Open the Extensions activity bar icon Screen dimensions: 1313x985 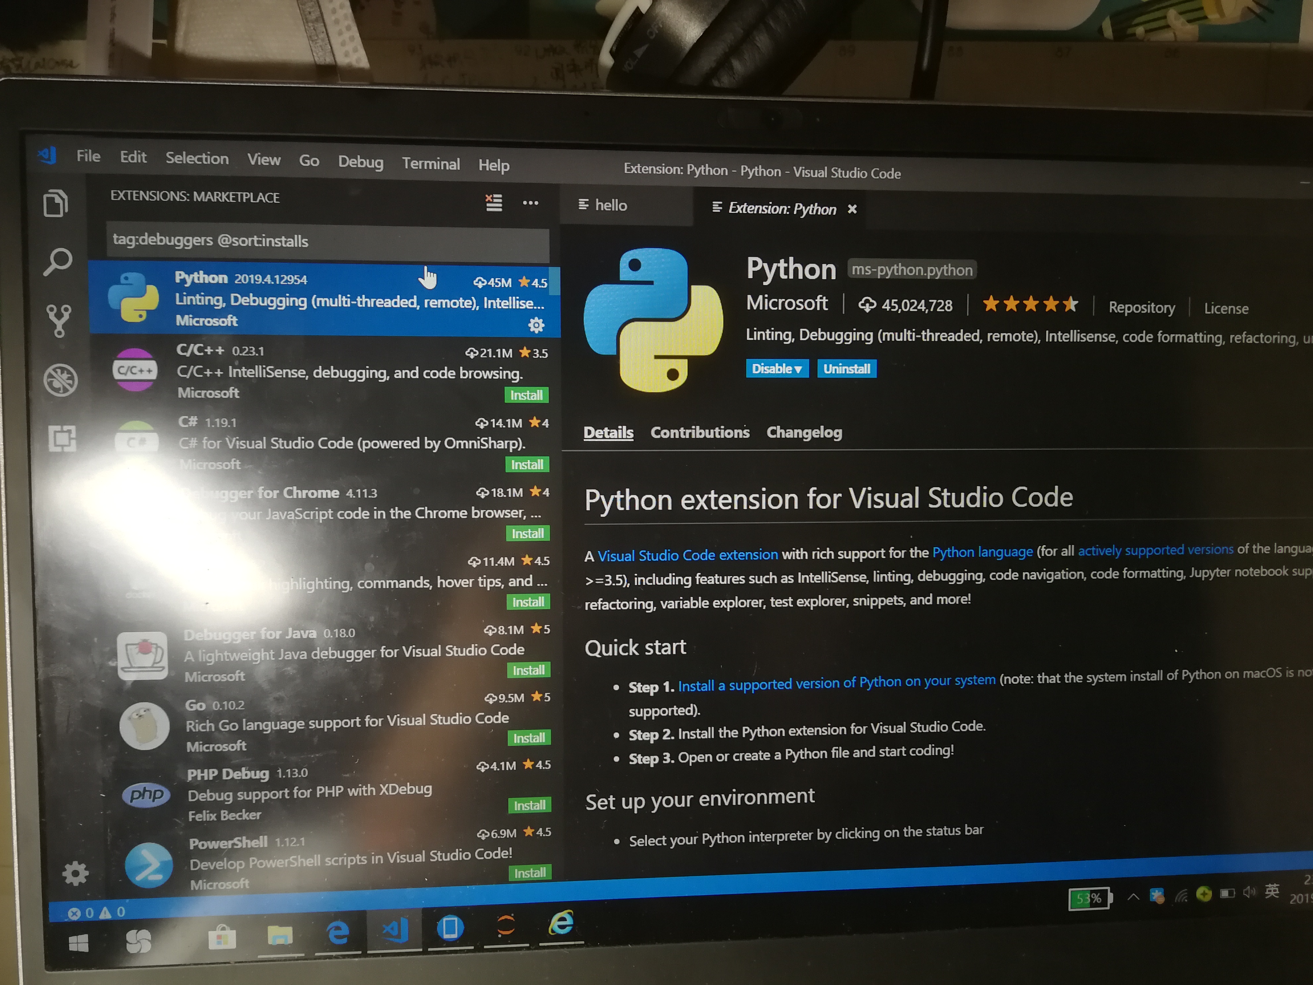62,439
